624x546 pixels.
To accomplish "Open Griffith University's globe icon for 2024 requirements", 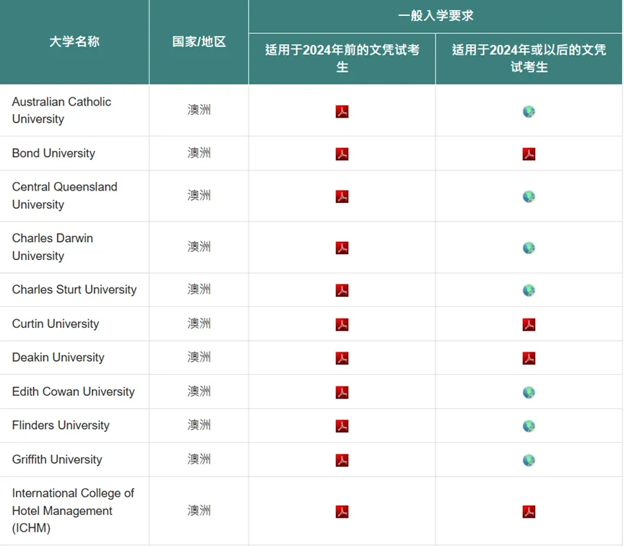I will [x=528, y=459].
